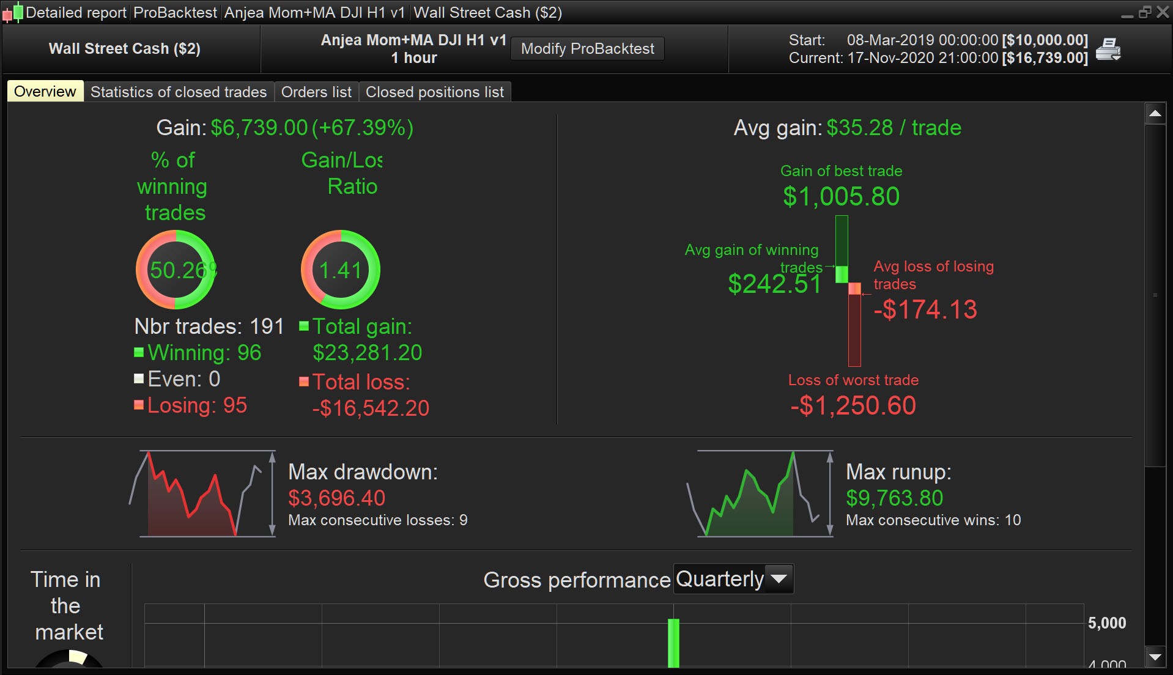Select the Overview tab
Viewport: 1173px width, 675px height.
tap(45, 92)
